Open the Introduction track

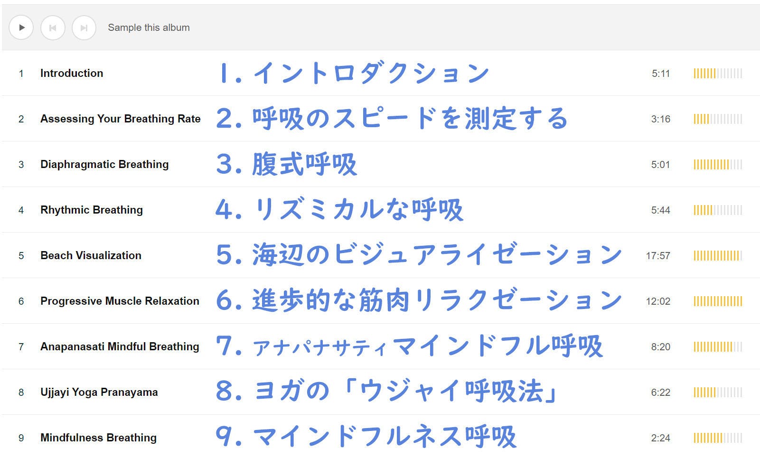click(72, 73)
